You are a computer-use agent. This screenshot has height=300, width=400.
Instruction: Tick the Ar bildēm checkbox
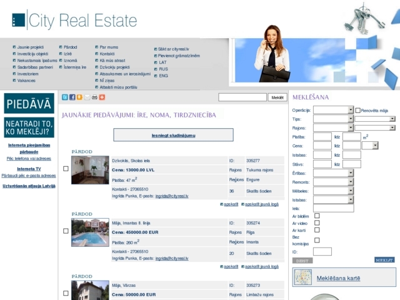(317, 216)
